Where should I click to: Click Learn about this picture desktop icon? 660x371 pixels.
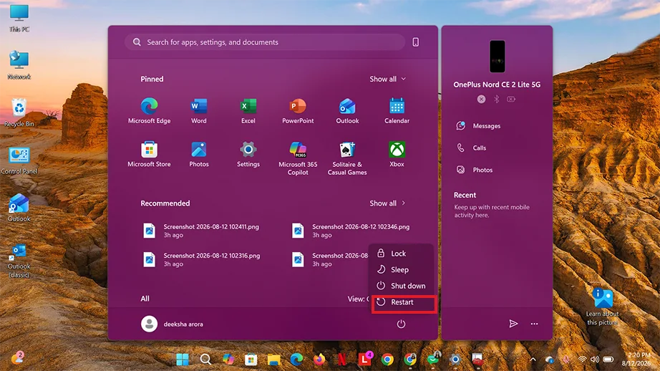click(602, 306)
